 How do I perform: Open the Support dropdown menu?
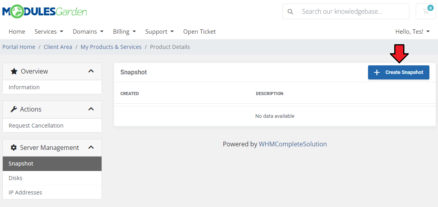(159, 32)
